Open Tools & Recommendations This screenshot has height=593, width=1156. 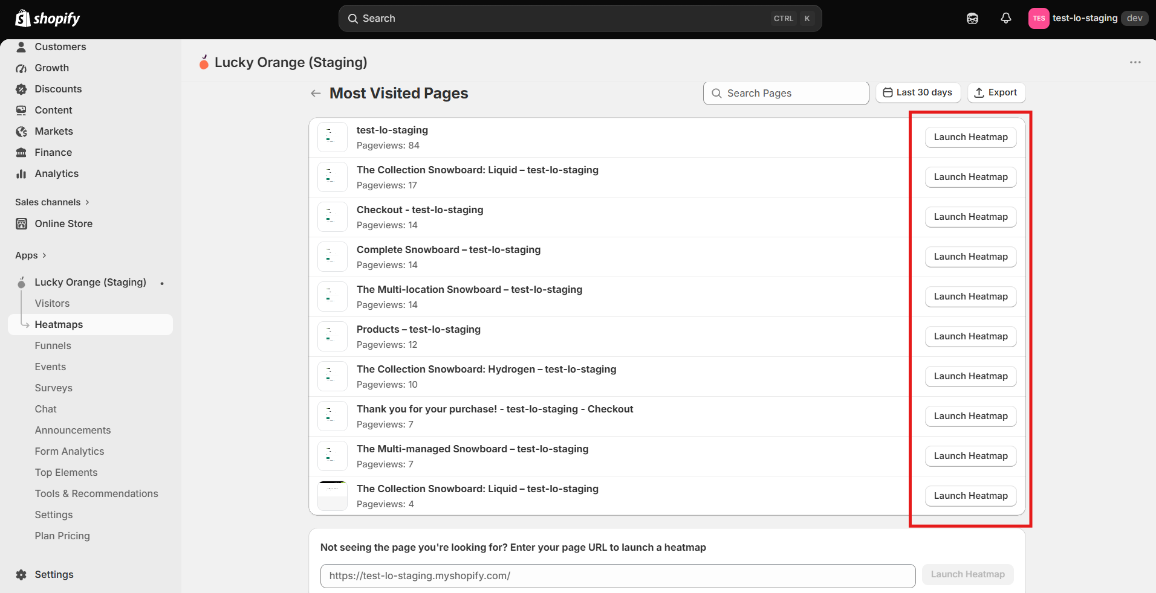96,493
